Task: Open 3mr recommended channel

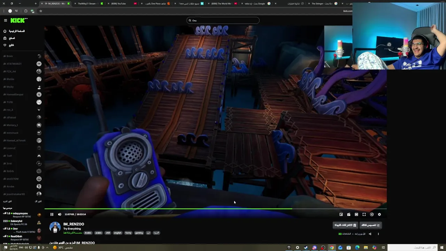Action: click(x=22, y=230)
